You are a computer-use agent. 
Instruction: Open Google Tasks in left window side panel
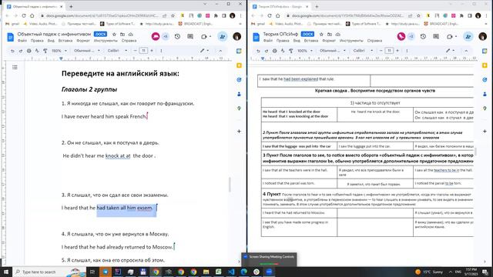coord(239,80)
